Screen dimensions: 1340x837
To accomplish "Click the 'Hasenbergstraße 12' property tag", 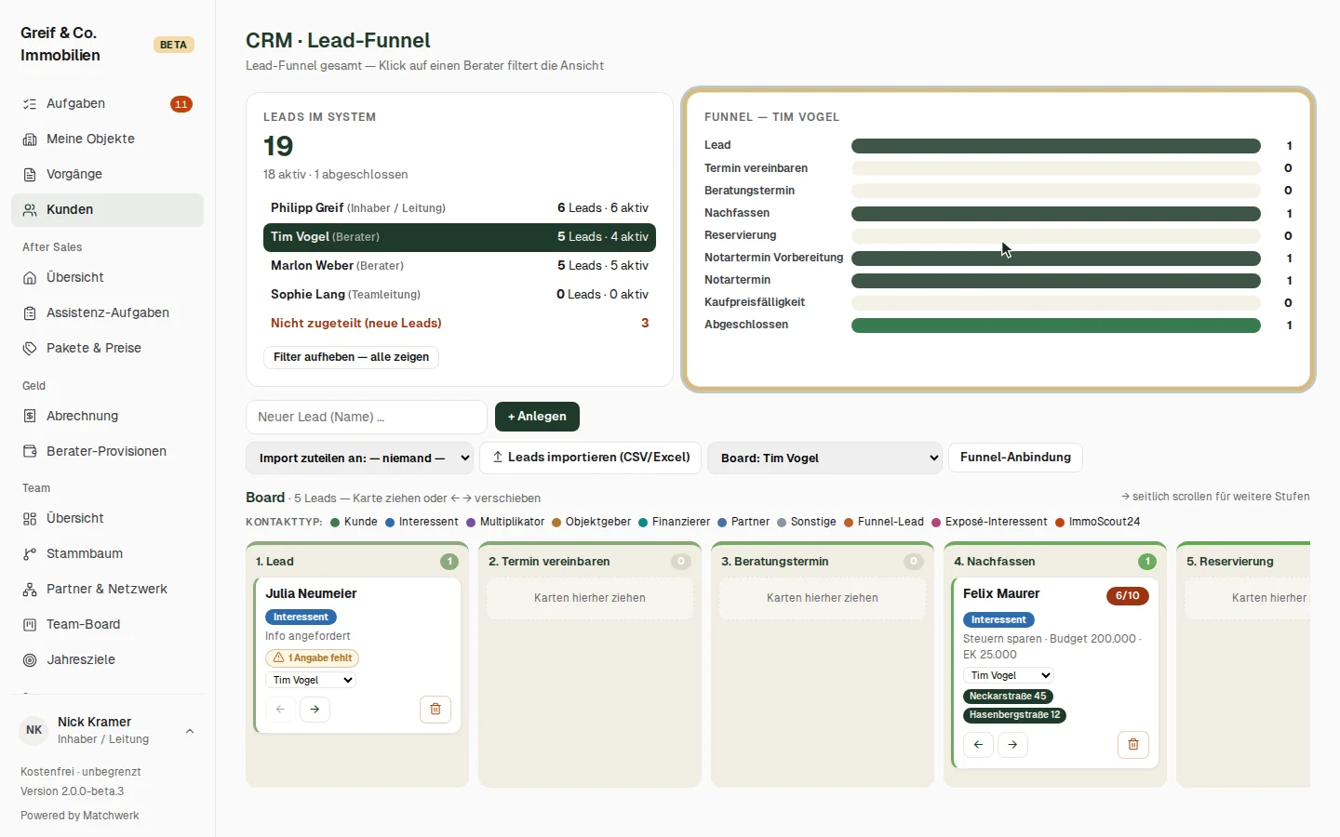I will [1015, 715].
